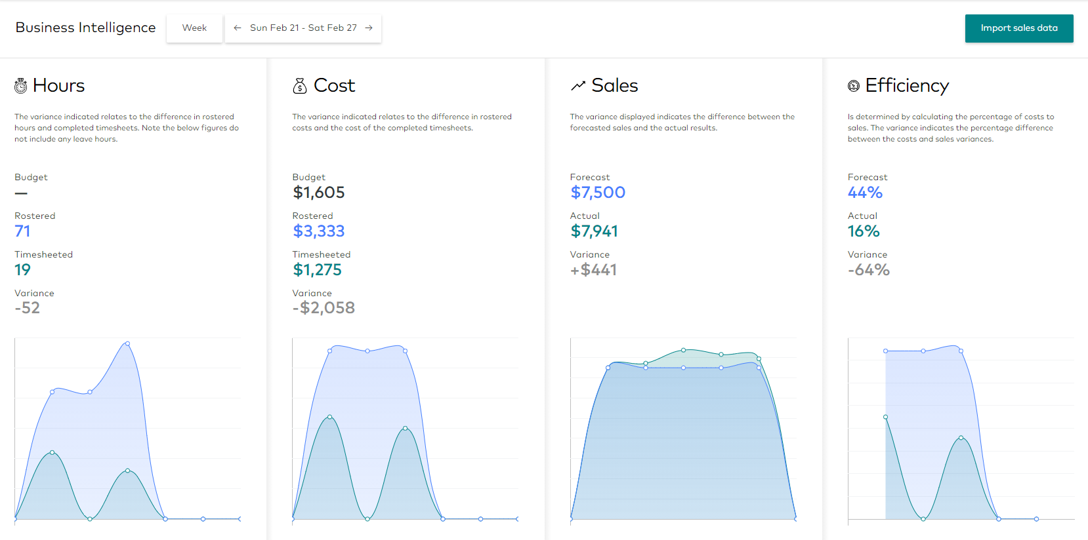1088x540 pixels.
Task: Click the Sales actual value $7,941
Action: pos(594,231)
